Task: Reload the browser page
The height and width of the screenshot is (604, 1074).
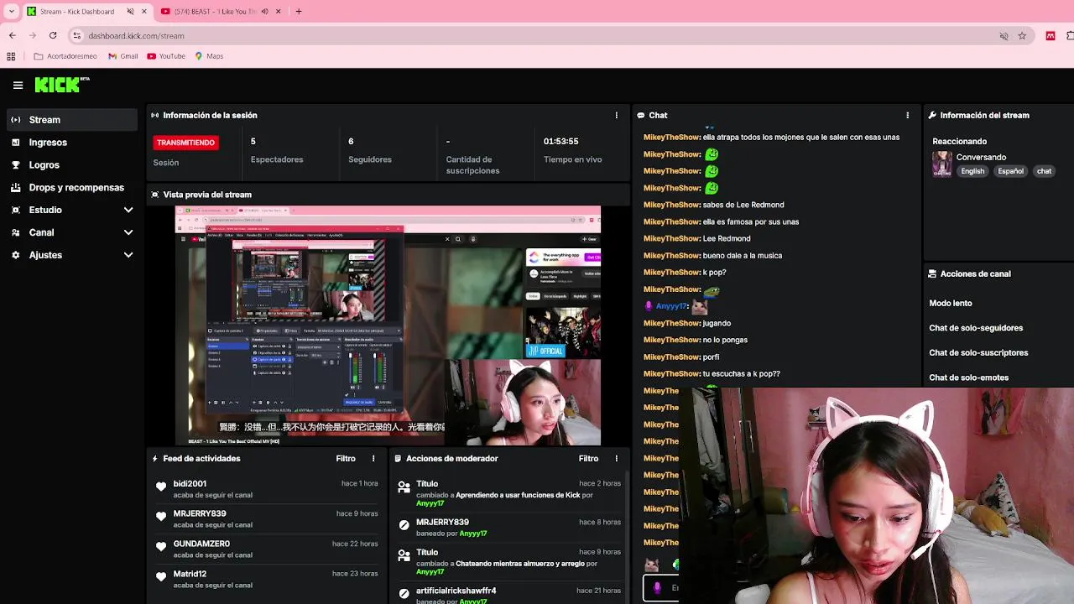Action: pos(53,35)
